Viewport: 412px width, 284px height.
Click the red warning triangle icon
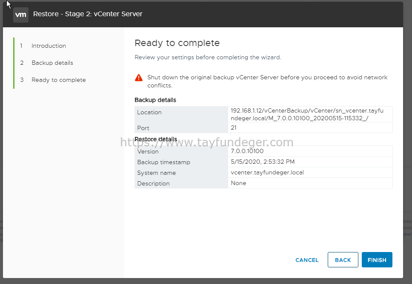(139, 78)
